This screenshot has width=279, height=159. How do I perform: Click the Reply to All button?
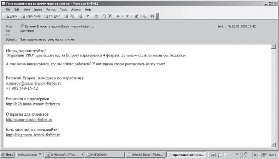(30, 16)
